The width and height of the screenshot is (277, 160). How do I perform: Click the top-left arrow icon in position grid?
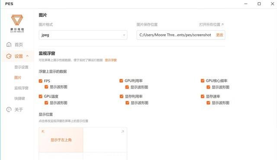click(x=43, y=131)
